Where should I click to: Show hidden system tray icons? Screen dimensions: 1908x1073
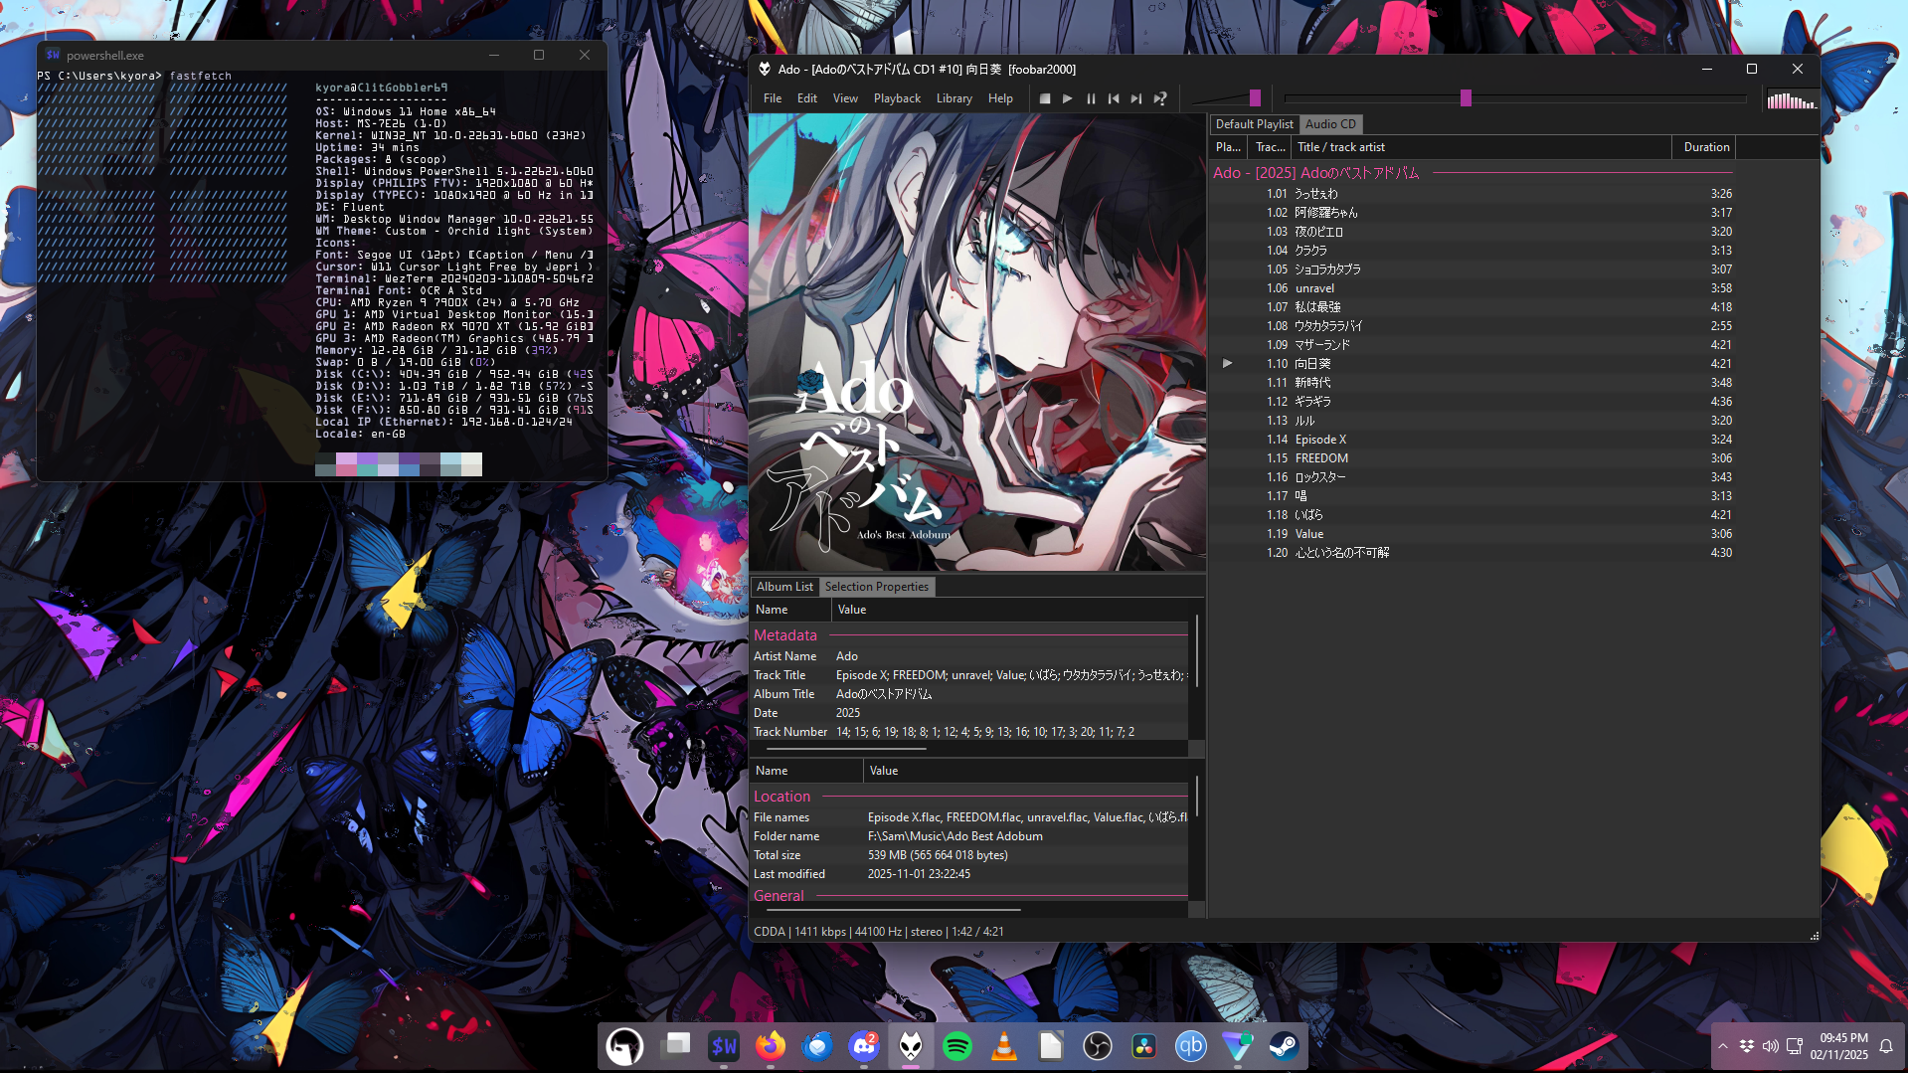(1722, 1046)
